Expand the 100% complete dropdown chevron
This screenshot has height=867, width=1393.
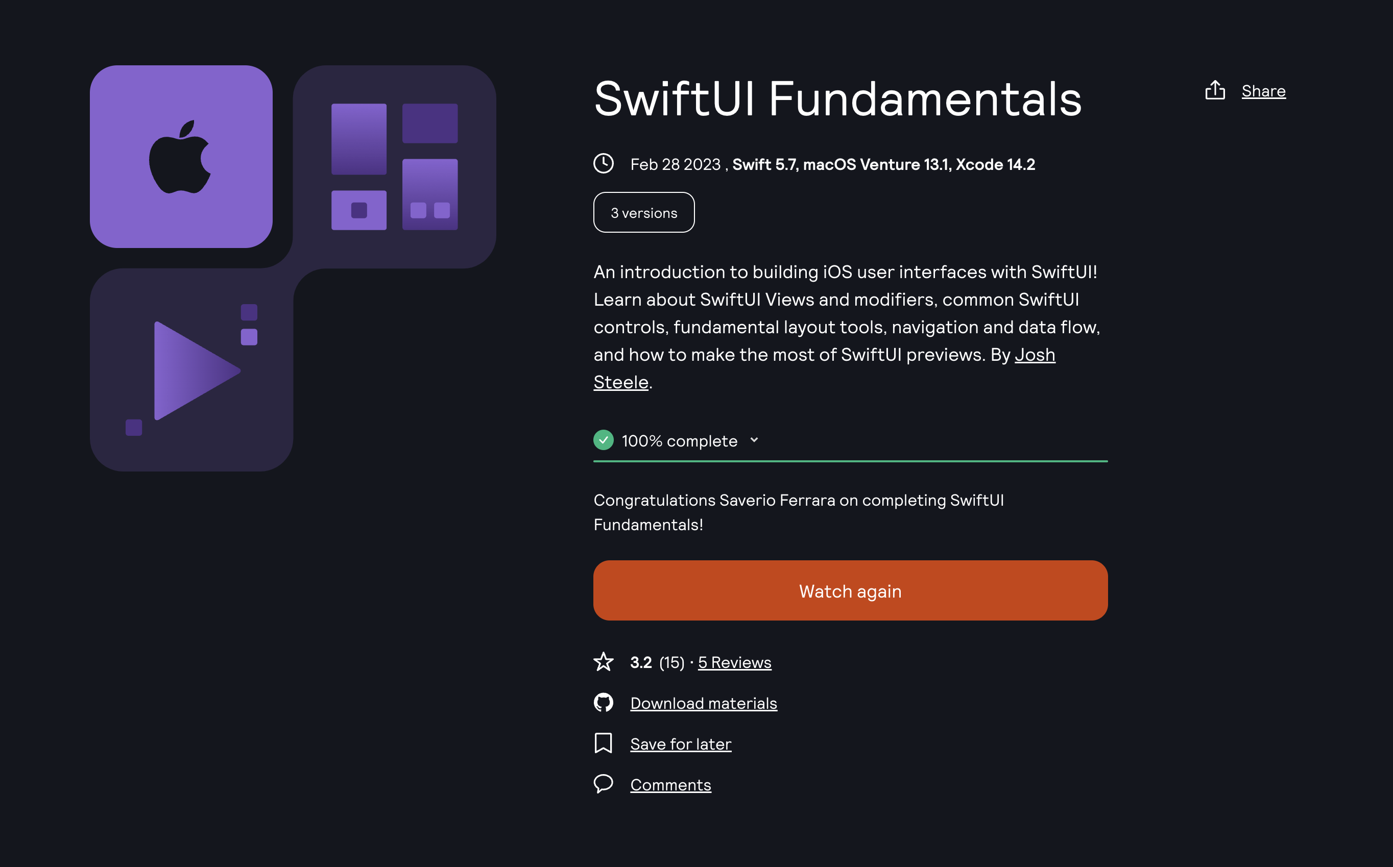(754, 440)
